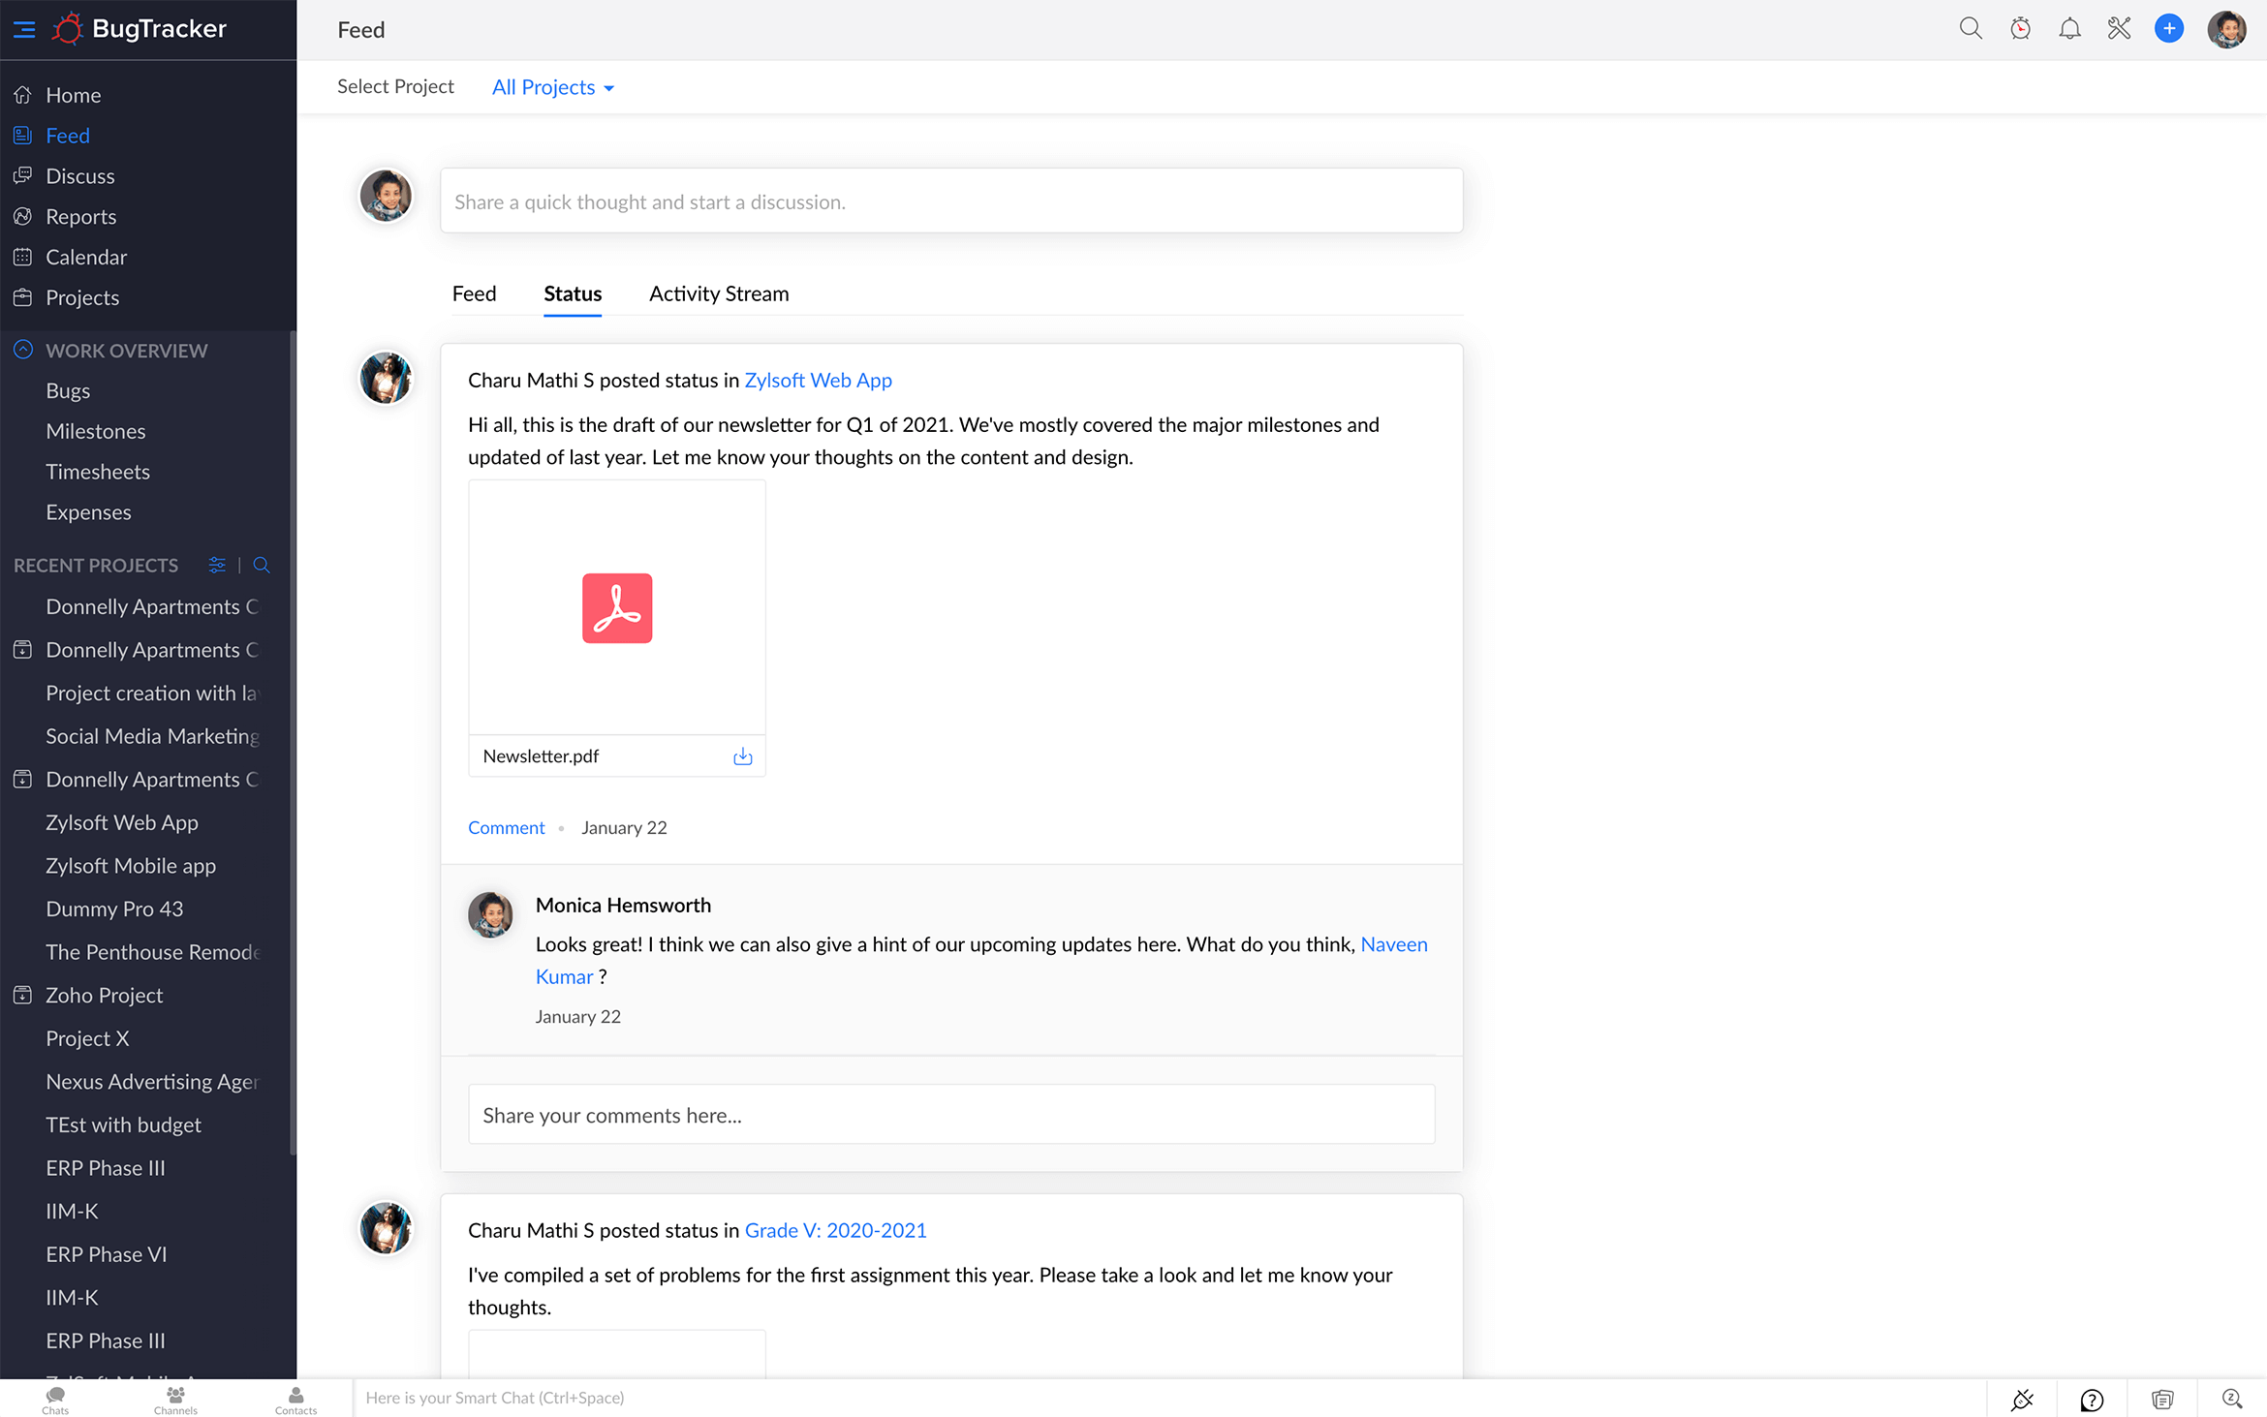Switch to the Status tab
Viewport: 2267px width, 1417px height.
(x=573, y=293)
